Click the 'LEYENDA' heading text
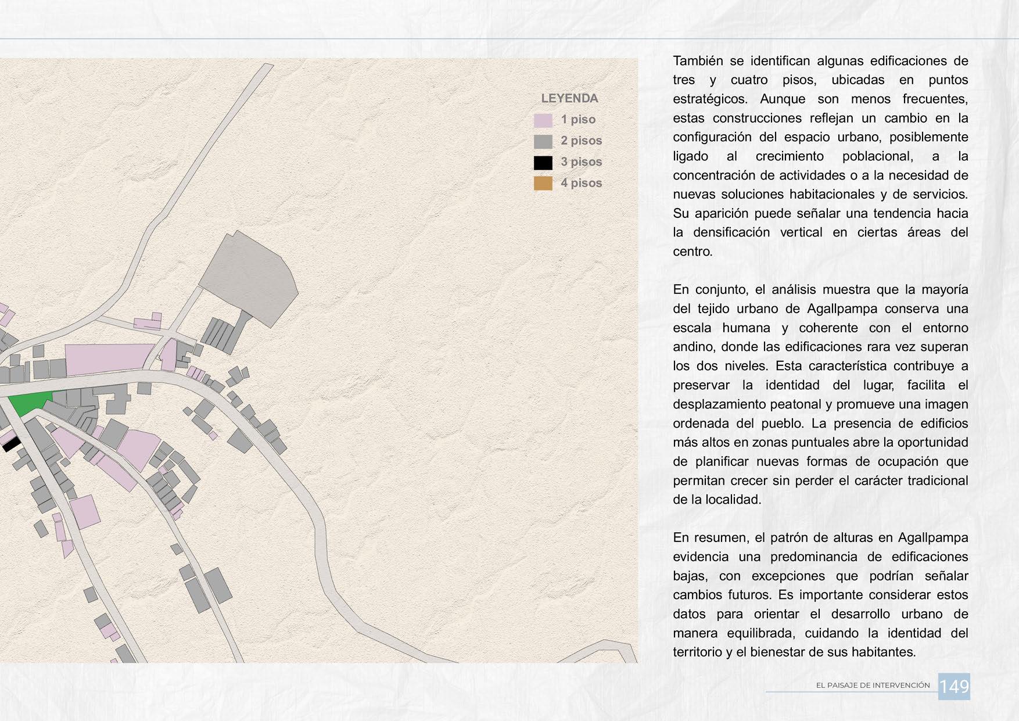 (569, 98)
